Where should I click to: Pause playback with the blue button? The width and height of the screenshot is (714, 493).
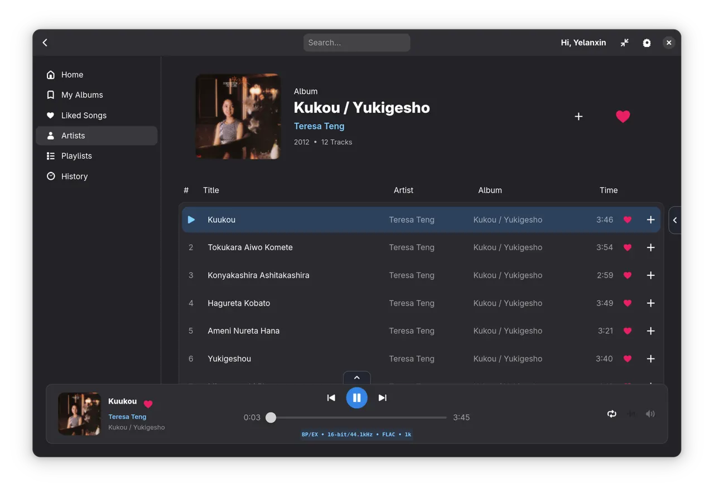pyautogui.click(x=357, y=398)
